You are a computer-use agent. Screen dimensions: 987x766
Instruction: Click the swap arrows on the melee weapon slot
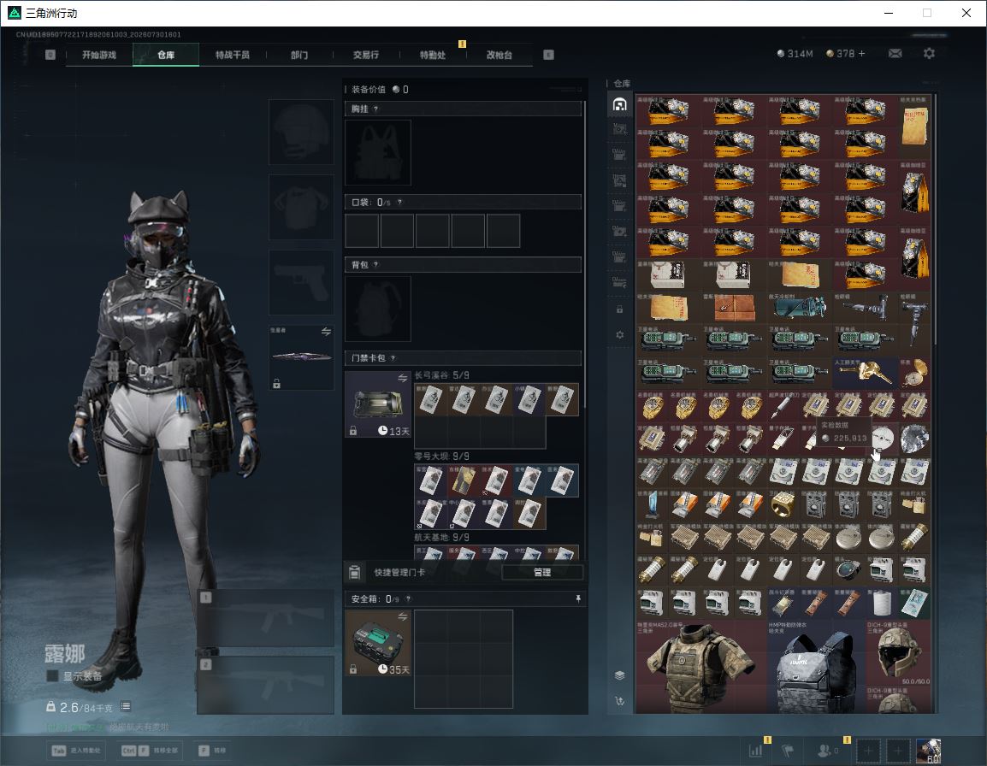(326, 332)
